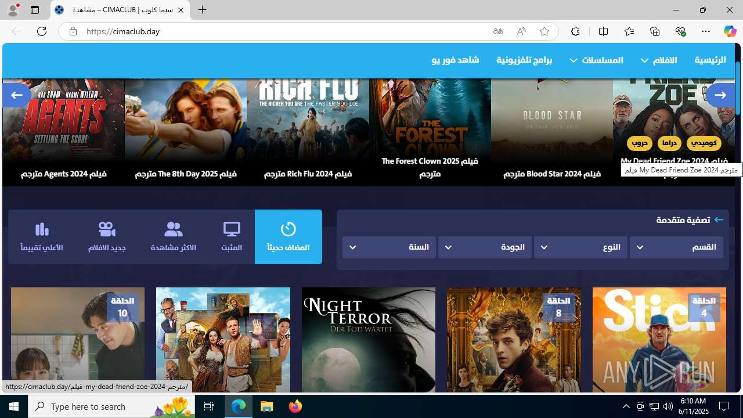Expand the المسلسلات menu
Viewport: 743px width, 418px height.
point(596,60)
